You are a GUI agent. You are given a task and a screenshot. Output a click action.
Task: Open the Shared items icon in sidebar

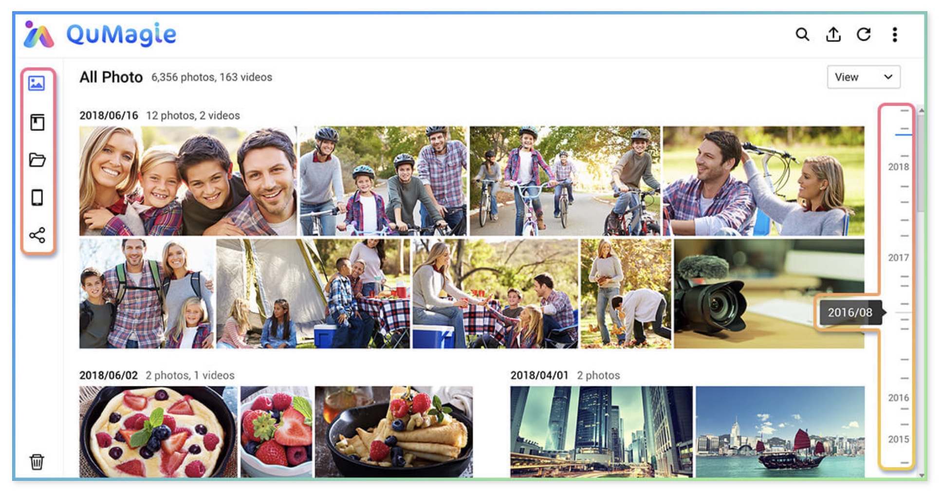pyautogui.click(x=37, y=236)
